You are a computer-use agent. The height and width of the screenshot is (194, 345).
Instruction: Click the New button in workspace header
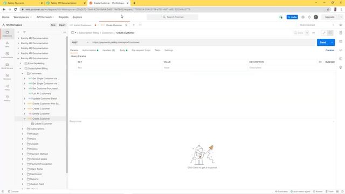pos(53,25)
